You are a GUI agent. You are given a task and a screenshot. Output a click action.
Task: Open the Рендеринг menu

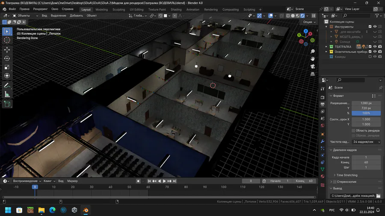[40, 9]
